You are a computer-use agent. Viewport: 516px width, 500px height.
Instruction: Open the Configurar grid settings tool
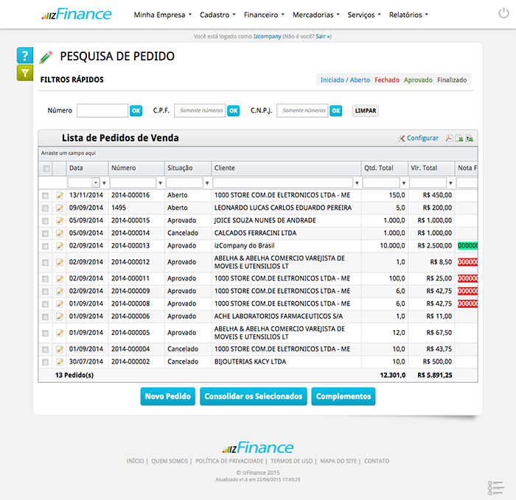(418, 138)
